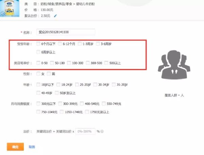Enable the 750-1049元 monthly spending box

(x=38, y=112)
